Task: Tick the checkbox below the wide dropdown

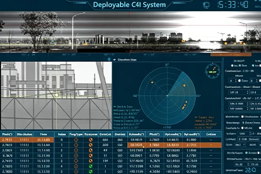Action: point(242,128)
